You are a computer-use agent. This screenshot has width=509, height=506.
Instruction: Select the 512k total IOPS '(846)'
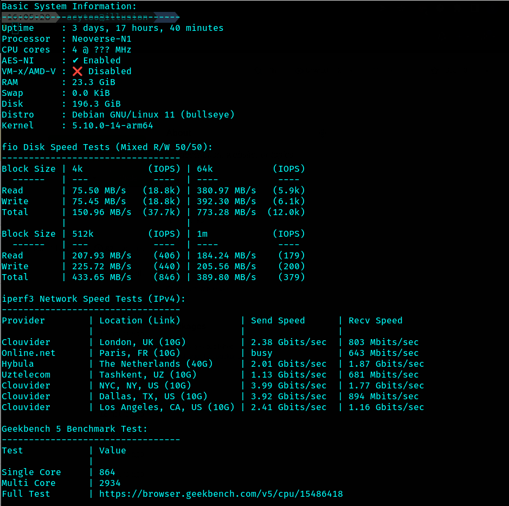[167, 277]
